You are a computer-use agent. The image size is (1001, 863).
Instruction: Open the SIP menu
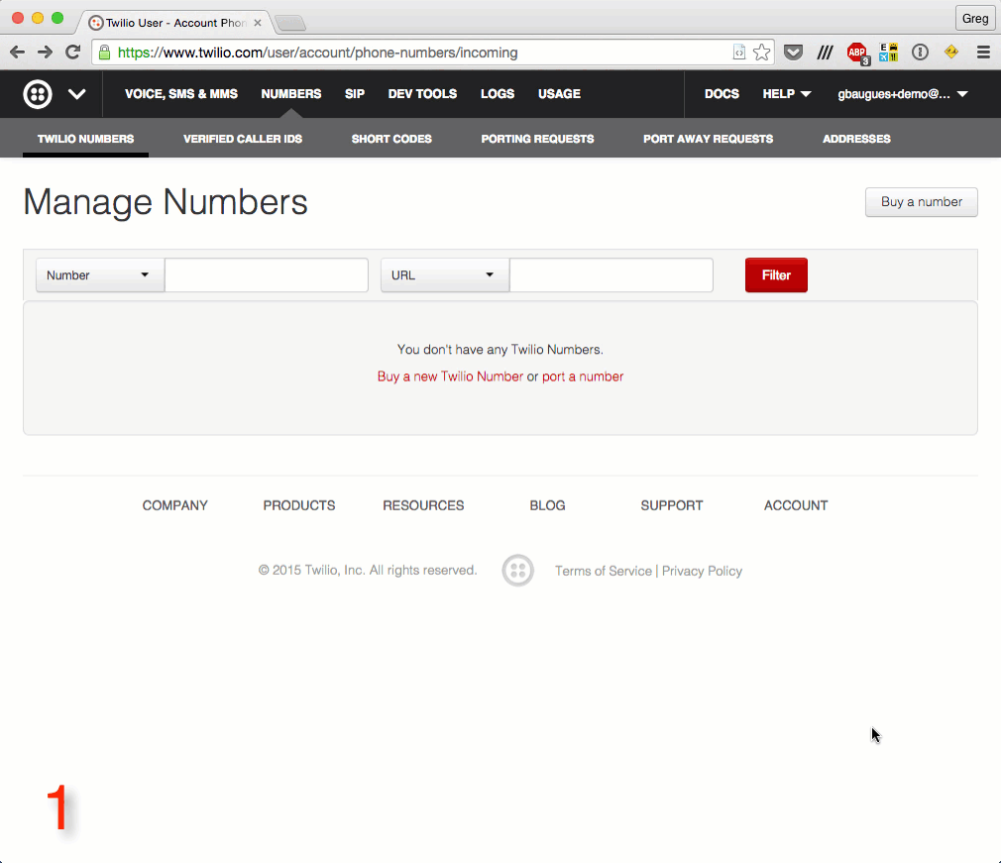(x=354, y=94)
